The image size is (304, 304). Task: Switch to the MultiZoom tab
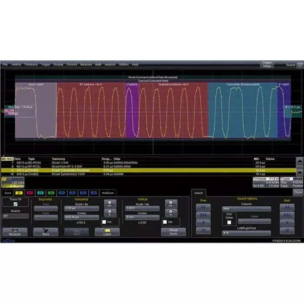tap(108, 193)
